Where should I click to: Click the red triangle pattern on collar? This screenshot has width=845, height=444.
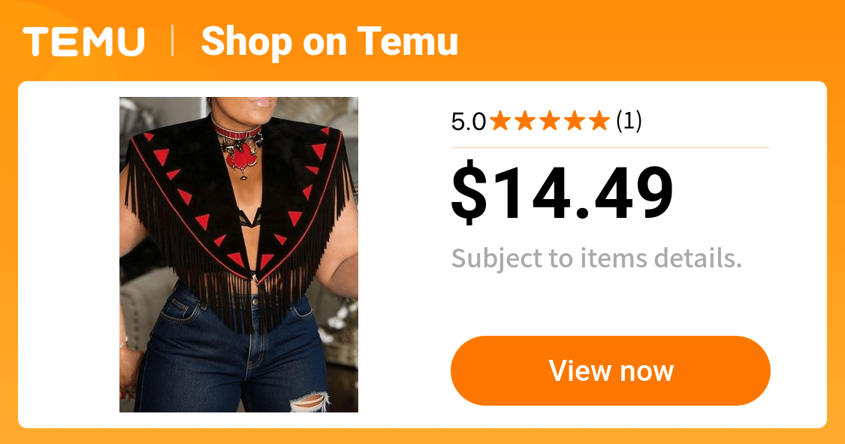click(x=202, y=221)
